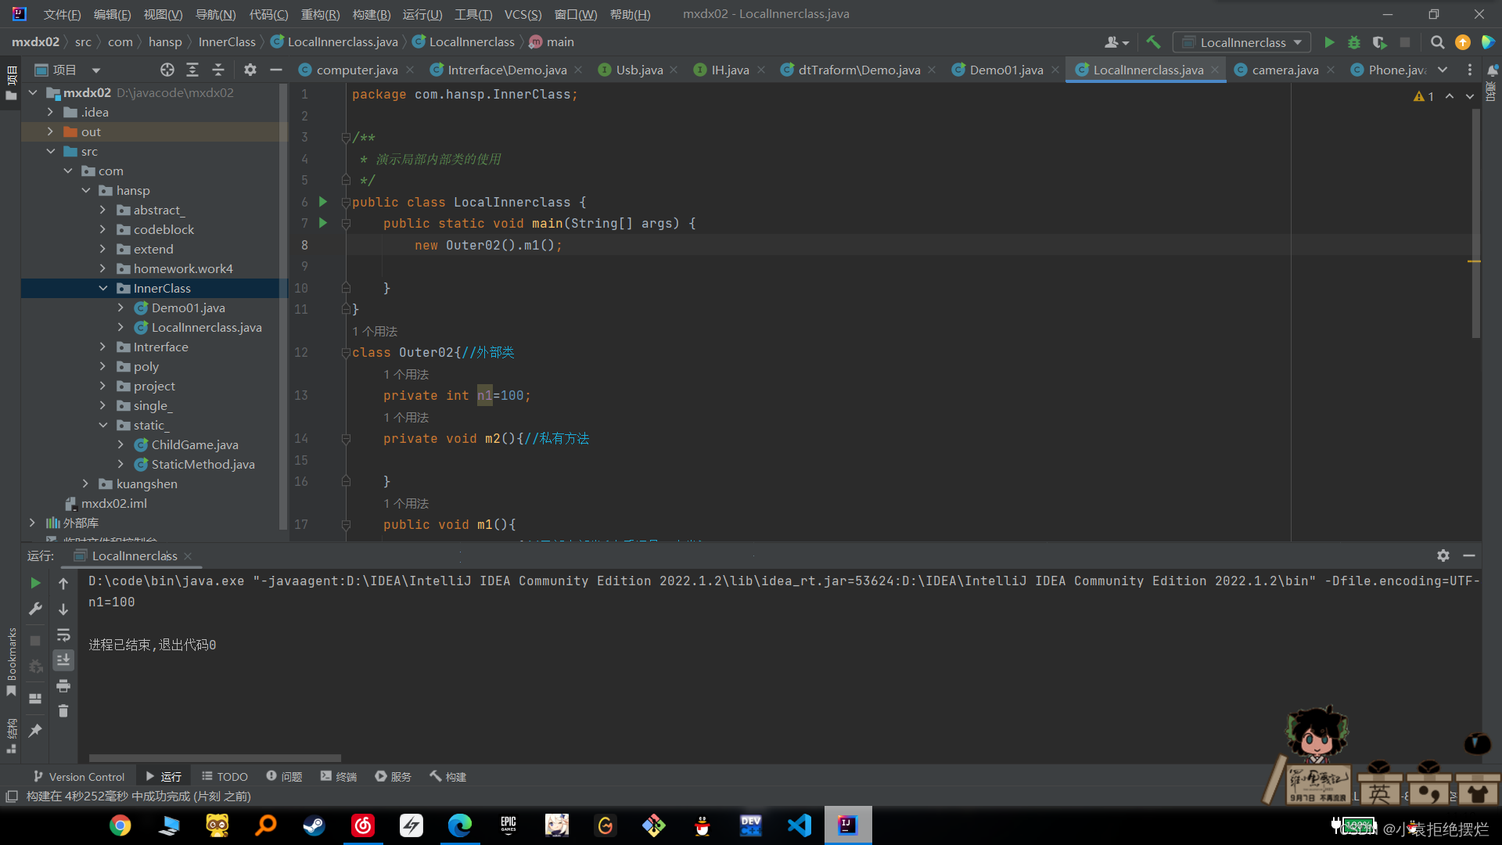Open the TODO tool window
This screenshot has height=845, width=1502.
(x=225, y=776)
